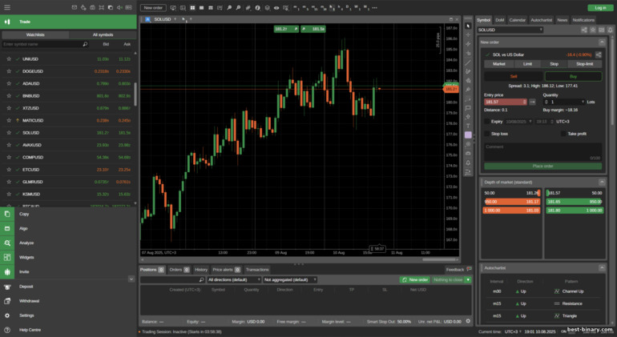
Task: Open the Nothing to close dropdown arrow
Action: pyautogui.click(x=468, y=279)
